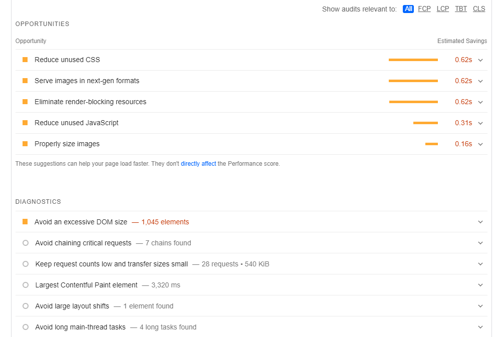Select the square icon next to Properly size images
Viewport: 502px width, 337px height.
25,144
